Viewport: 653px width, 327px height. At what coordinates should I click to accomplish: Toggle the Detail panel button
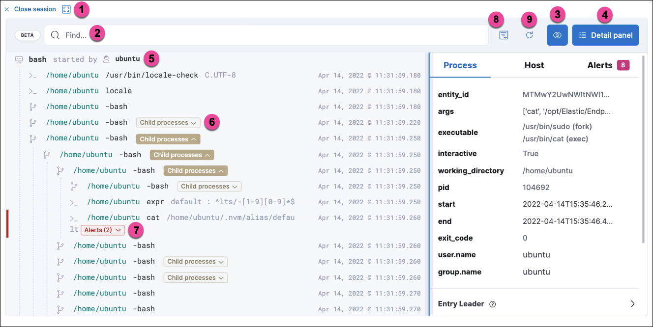[x=605, y=35]
